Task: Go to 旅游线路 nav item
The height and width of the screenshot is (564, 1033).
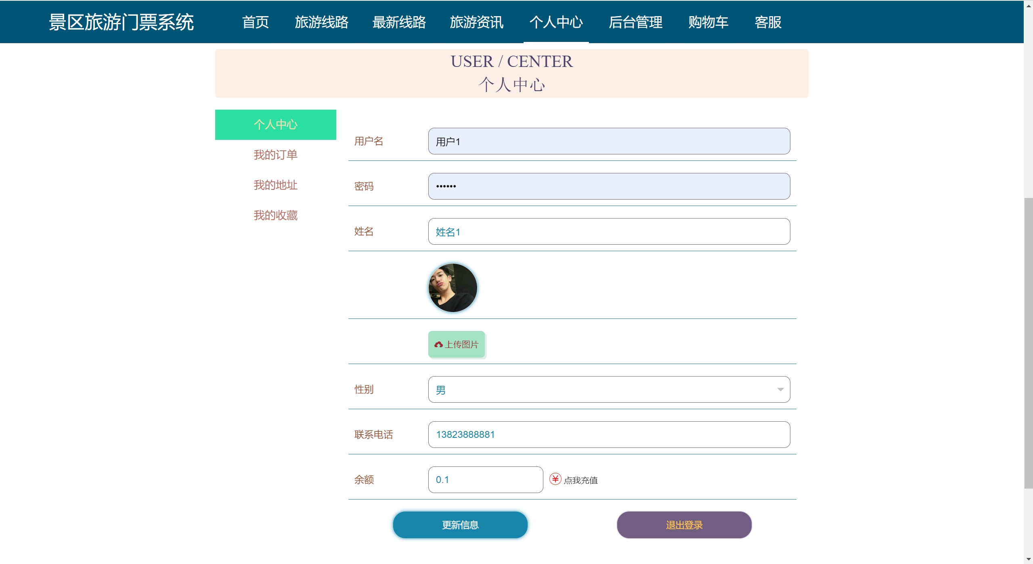Action: (x=321, y=22)
